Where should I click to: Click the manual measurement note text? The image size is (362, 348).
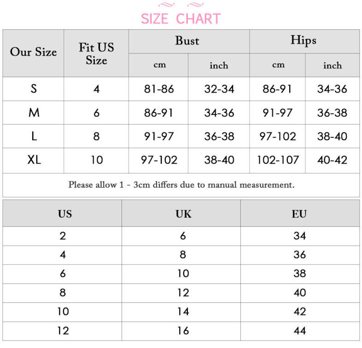(181, 185)
